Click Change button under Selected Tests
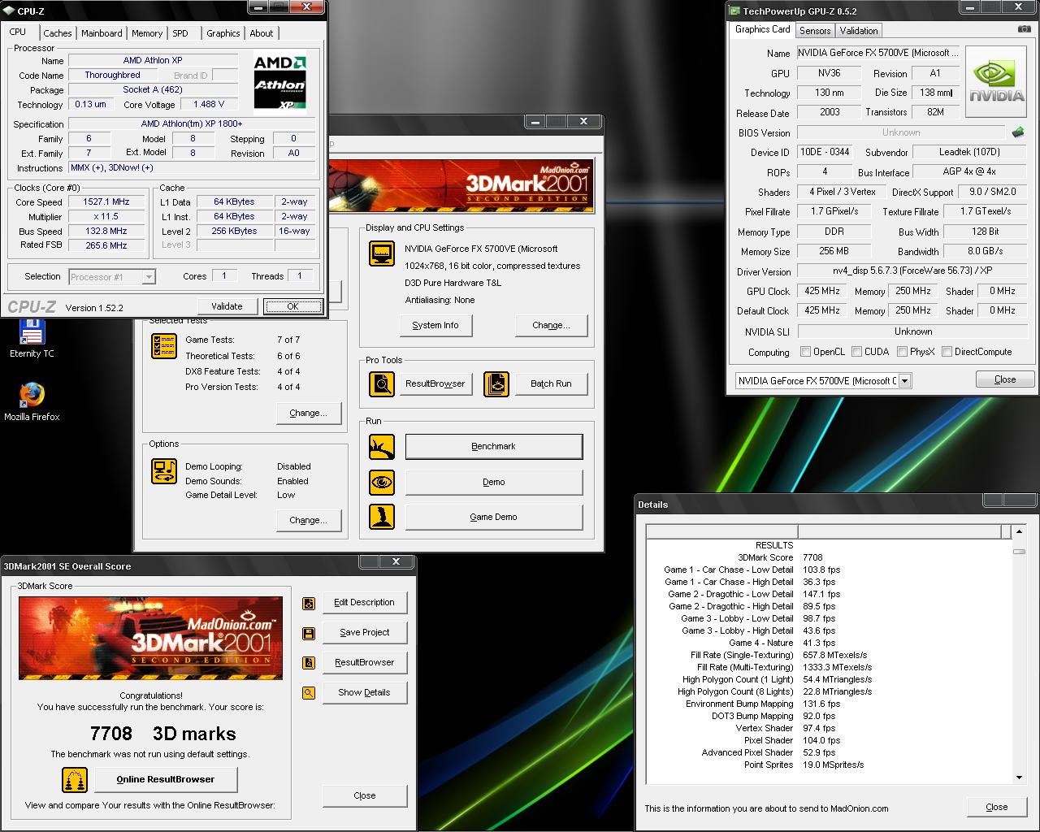The image size is (1040, 832). click(x=308, y=413)
